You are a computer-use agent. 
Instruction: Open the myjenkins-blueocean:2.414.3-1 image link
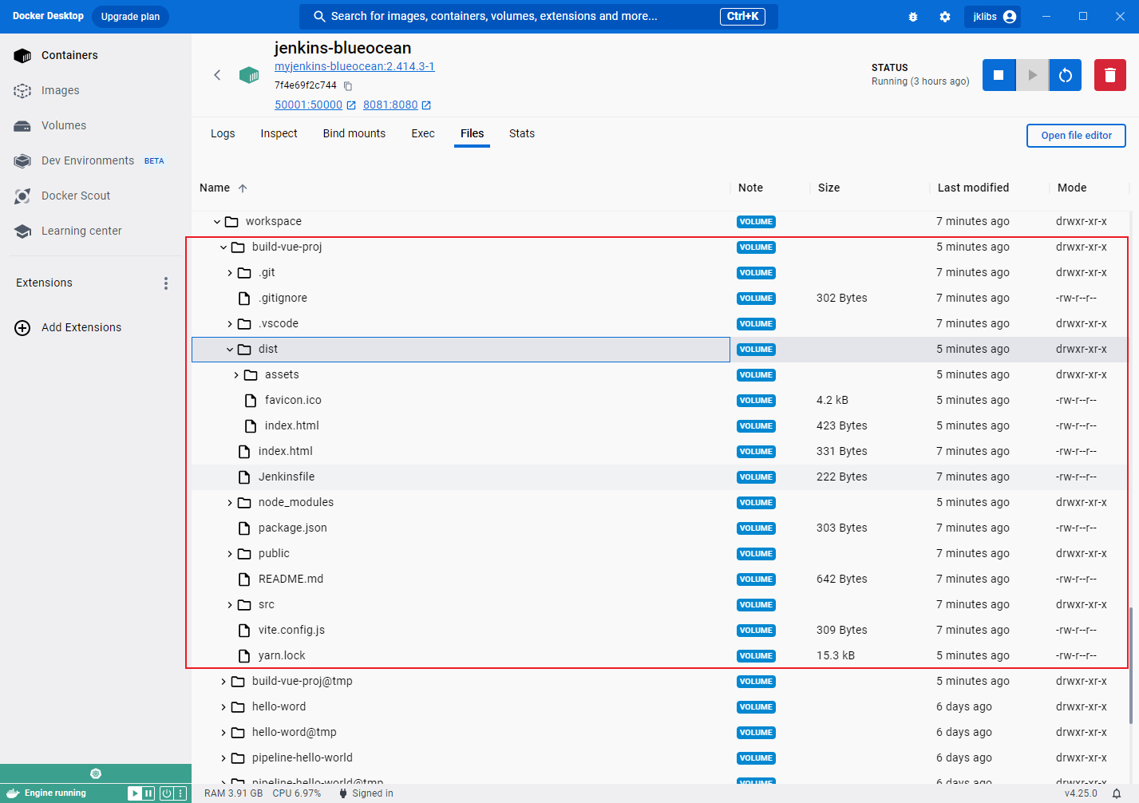coord(354,66)
